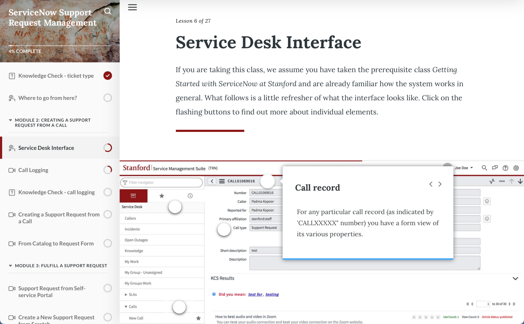Collapse Module 2 Creating a Support Request section
The width and height of the screenshot is (524, 324).
coord(10,120)
